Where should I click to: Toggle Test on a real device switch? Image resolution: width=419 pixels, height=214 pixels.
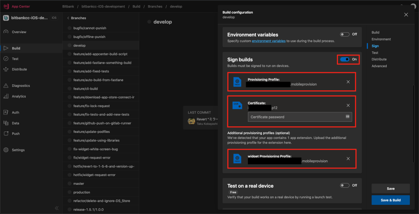click(x=345, y=185)
